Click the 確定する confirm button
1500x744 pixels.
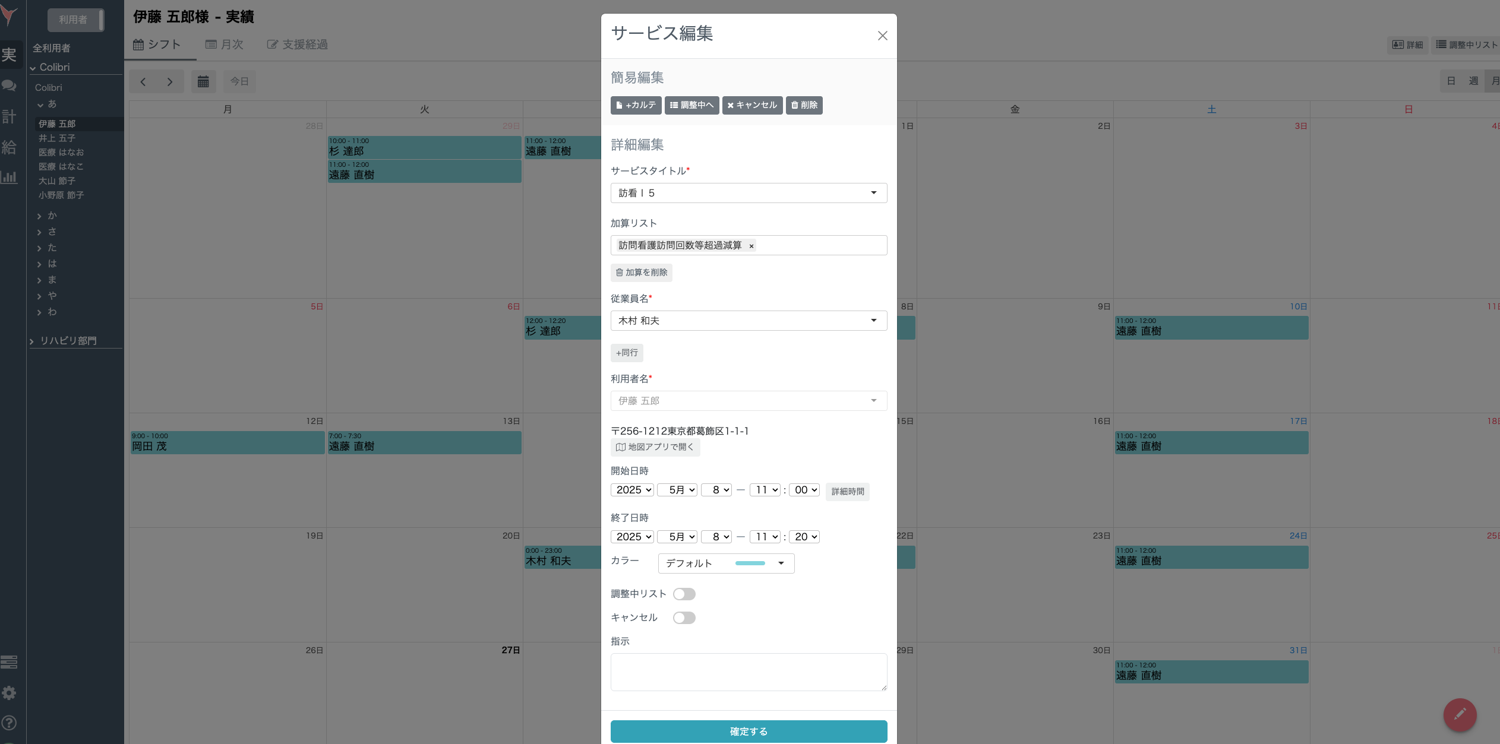point(748,731)
